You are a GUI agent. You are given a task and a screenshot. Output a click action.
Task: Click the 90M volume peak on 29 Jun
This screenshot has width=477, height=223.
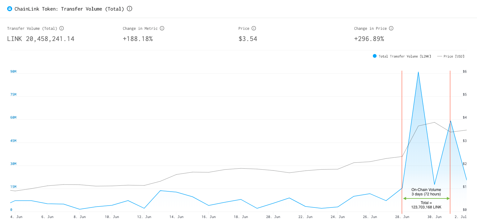coord(418,72)
